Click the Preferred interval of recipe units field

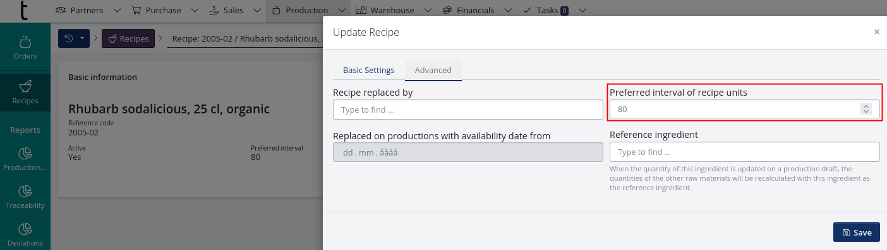pos(745,109)
